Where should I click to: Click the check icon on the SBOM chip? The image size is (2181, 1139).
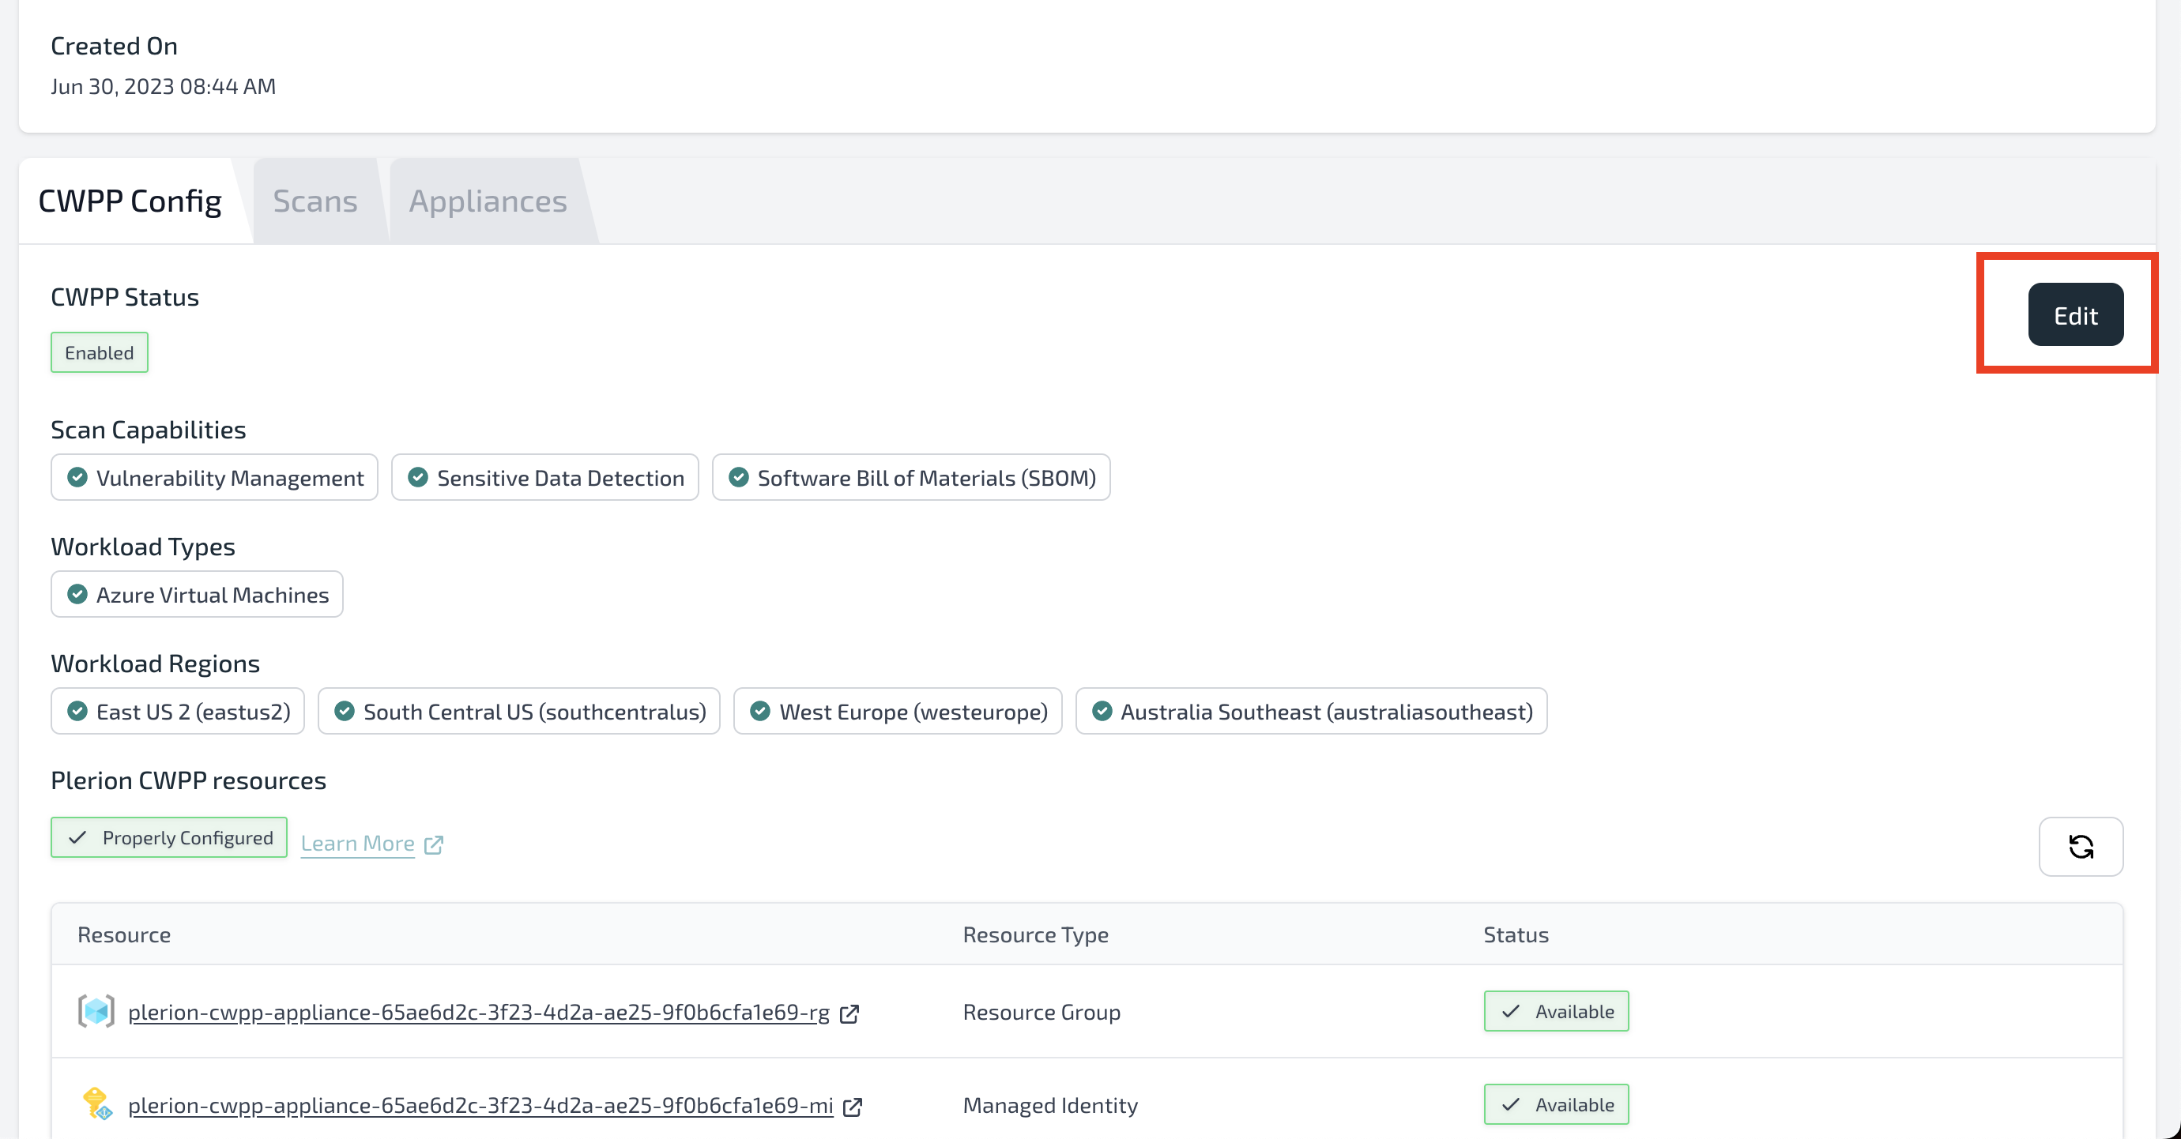[x=738, y=477]
